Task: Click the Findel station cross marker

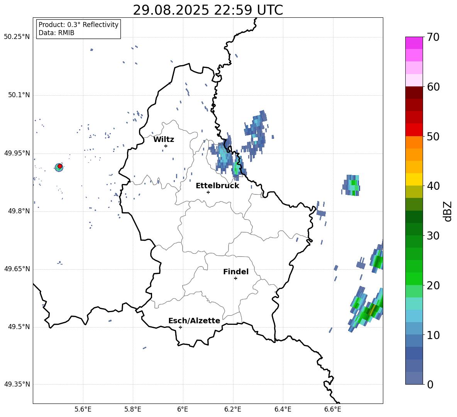Action: pyautogui.click(x=235, y=279)
